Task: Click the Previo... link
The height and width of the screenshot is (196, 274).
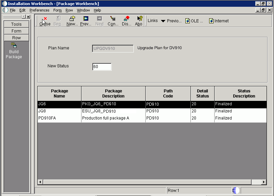Action: point(174,21)
